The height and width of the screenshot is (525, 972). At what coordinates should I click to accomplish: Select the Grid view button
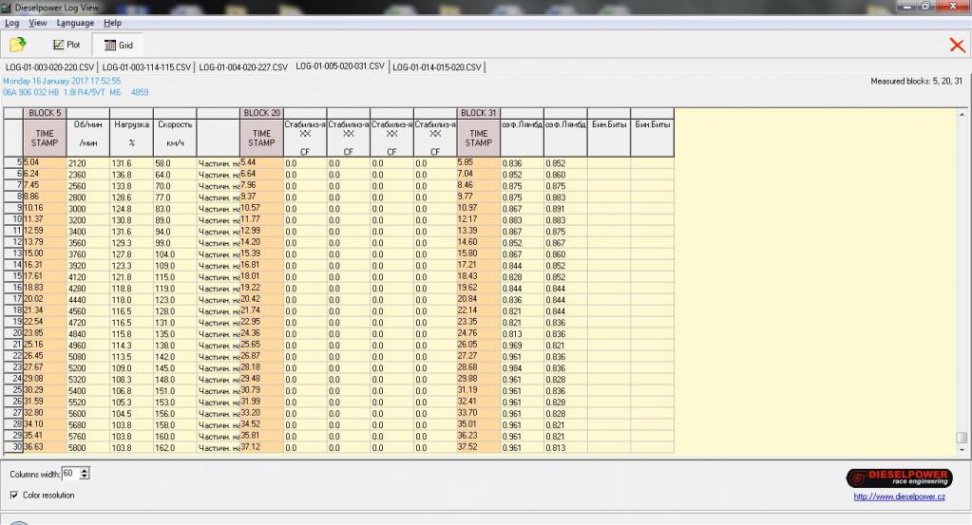[x=118, y=45]
